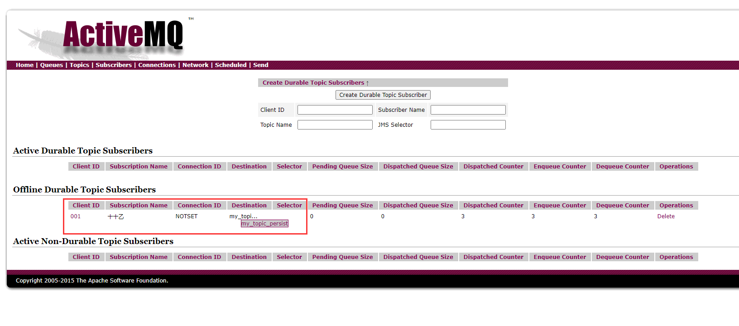
Task: Select the "NOTSET" connection ID cell
Action: (x=187, y=216)
